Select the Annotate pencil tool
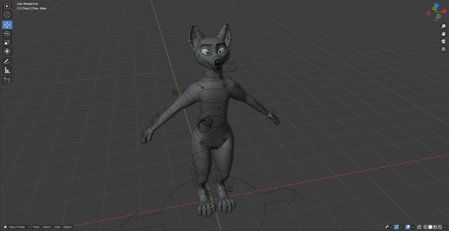 tap(7, 61)
